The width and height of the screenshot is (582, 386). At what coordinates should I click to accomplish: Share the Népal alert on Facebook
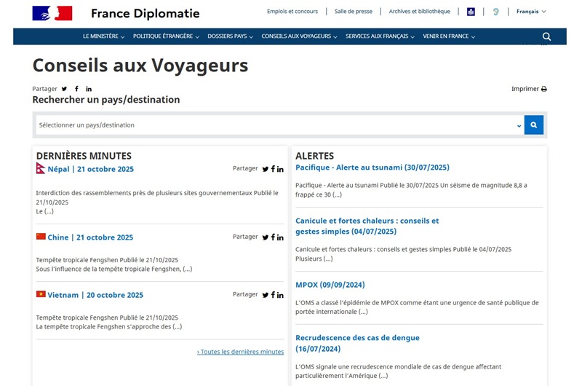[x=273, y=169]
